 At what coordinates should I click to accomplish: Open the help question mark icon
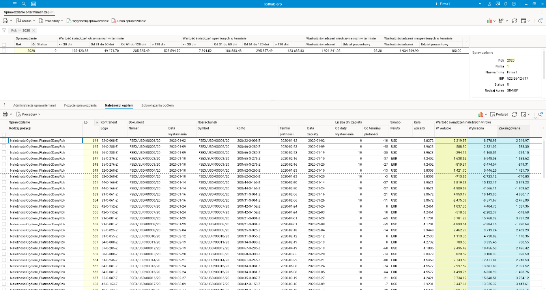pyautogui.click(x=514, y=4)
